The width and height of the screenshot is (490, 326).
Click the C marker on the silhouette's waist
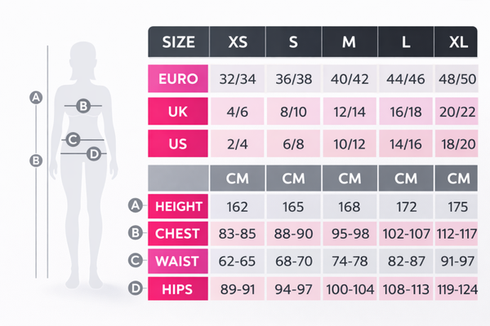point(73,139)
